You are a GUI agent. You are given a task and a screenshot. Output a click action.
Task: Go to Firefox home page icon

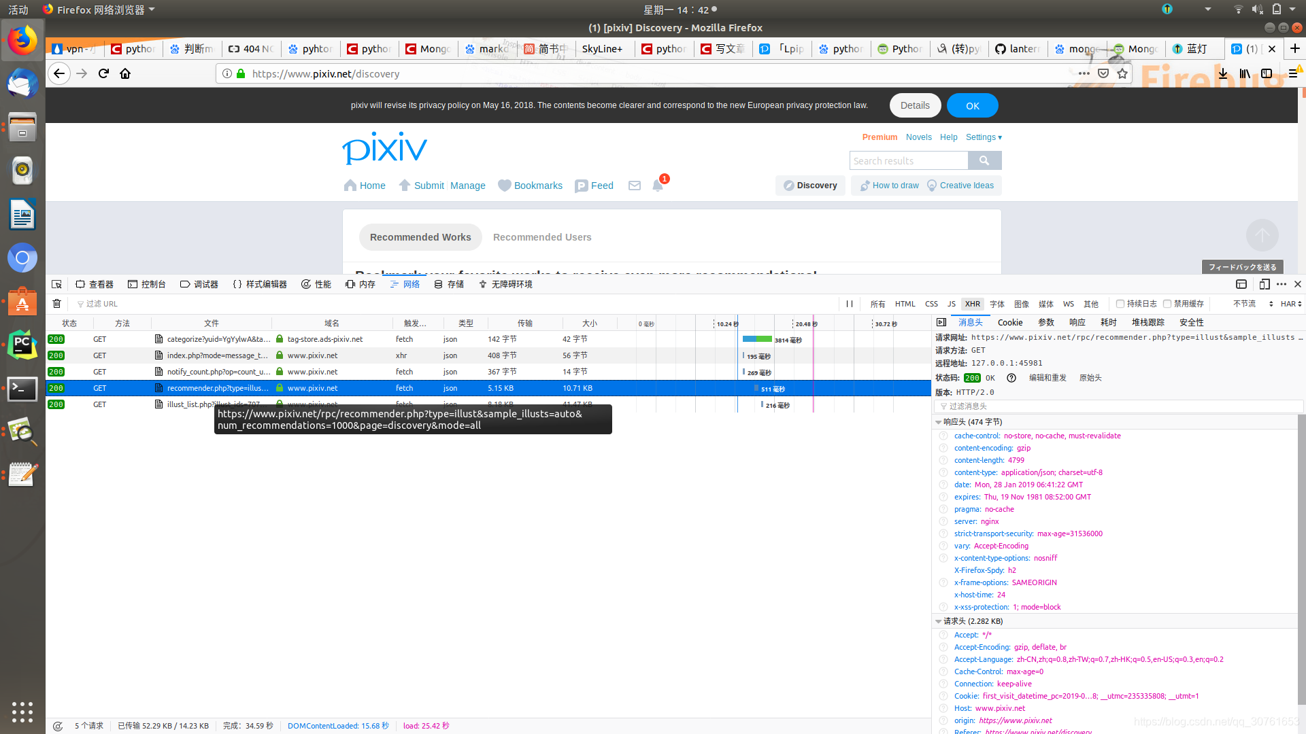pos(125,73)
